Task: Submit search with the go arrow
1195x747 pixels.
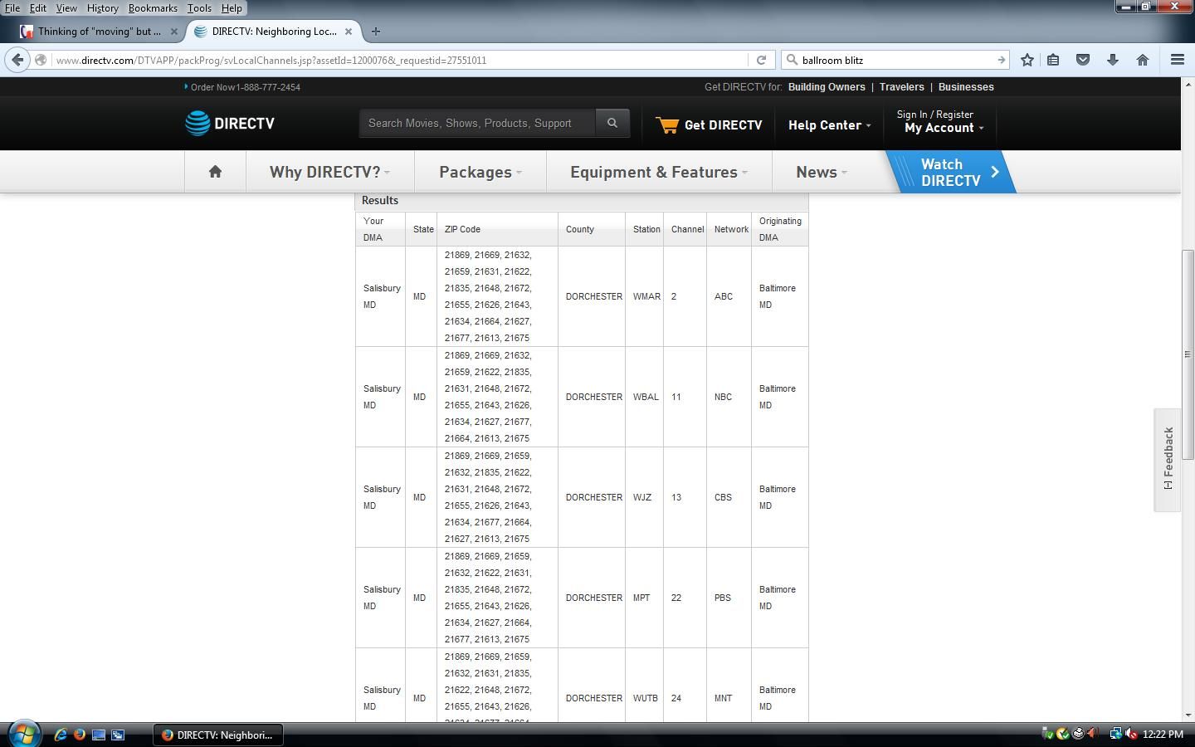Action: (1001, 60)
